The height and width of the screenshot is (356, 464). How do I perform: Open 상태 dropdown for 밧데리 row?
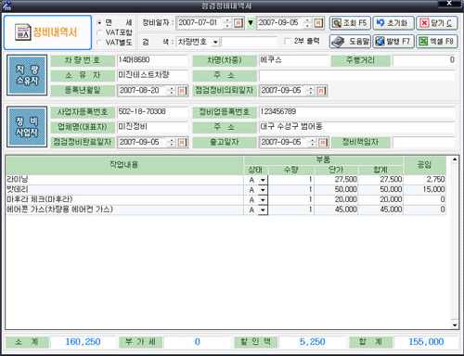[x=263, y=190]
